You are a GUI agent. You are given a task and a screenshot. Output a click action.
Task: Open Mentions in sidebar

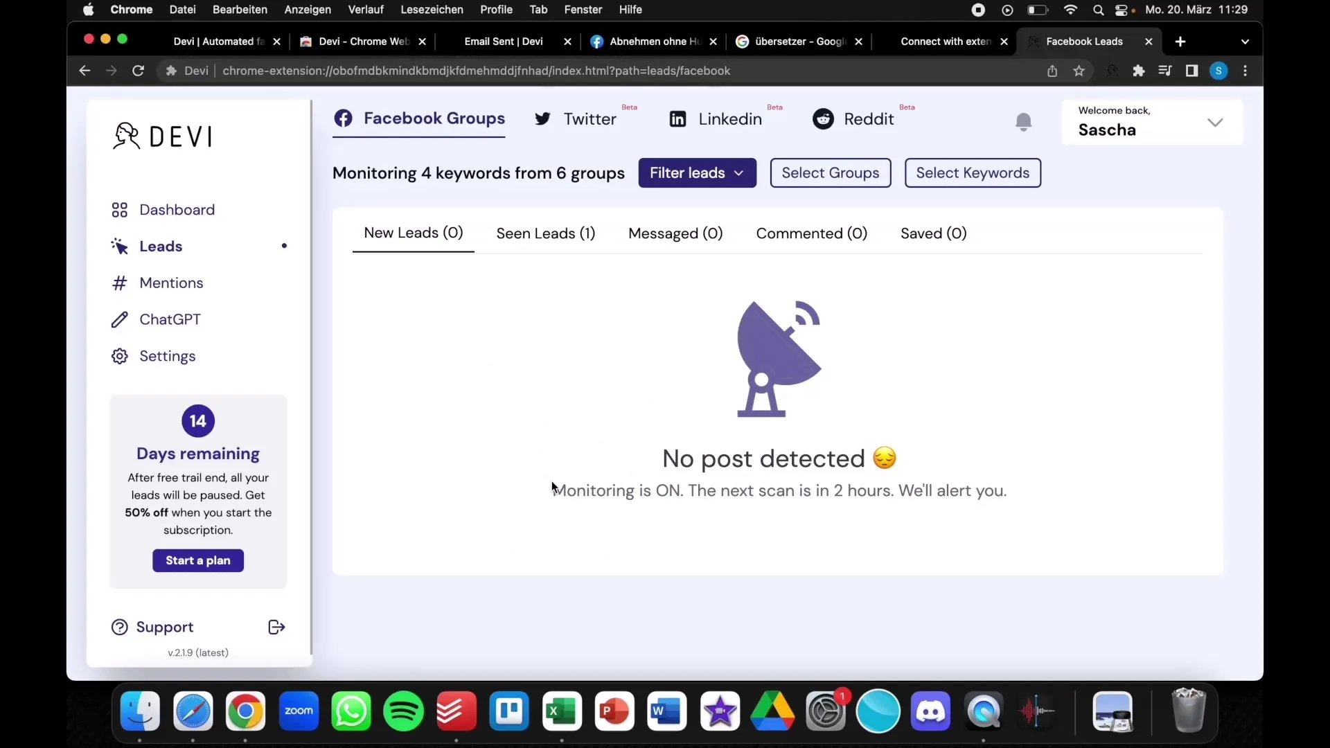tap(172, 282)
